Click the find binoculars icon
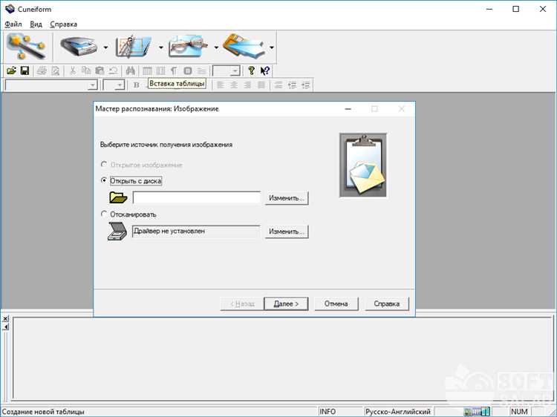Screen dimensions: 557x417 coord(131,70)
